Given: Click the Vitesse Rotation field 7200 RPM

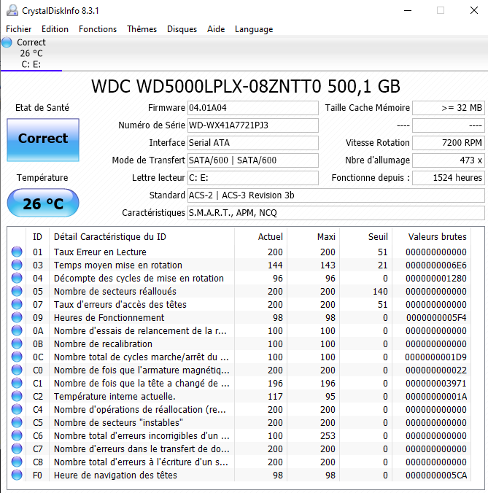Looking at the screenshot, I should point(449,143).
